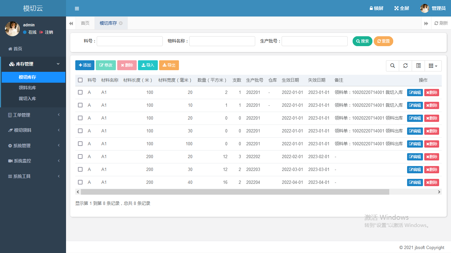451x253 pixels.
Task: Open the lock screen (锁屏)
Action: click(376, 8)
